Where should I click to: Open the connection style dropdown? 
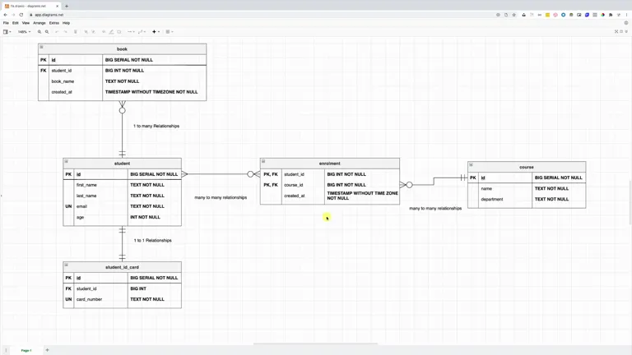tap(131, 32)
